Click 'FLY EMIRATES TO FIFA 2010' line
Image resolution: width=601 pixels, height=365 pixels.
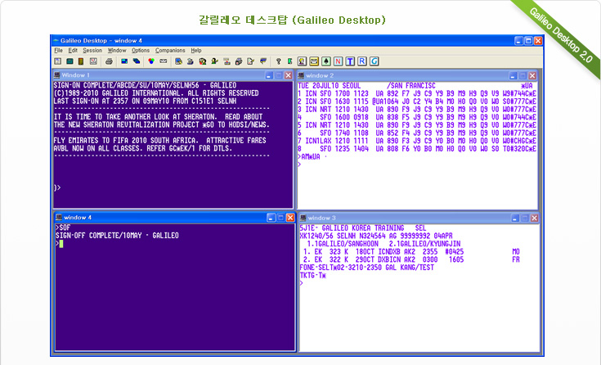(159, 141)
